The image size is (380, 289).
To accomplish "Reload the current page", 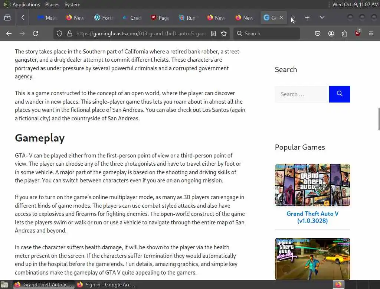I will click(x=36, y=33).
